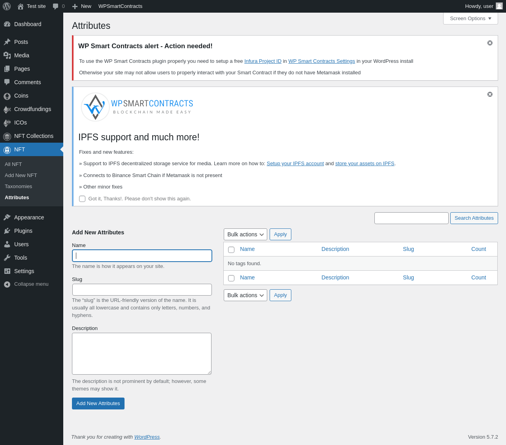Click the Collapse menu arrow icon

7,284
